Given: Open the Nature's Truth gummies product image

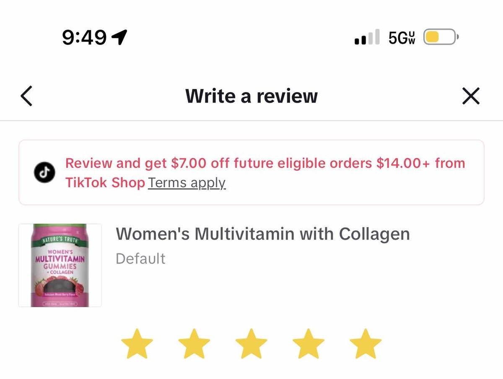Looking at the screenshot, I should coord(60,266).
